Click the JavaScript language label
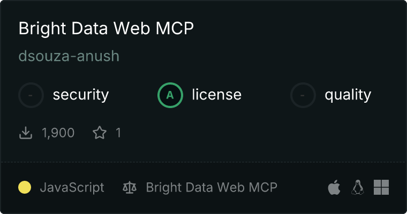 pyautogui.click(x=72, y=187)
